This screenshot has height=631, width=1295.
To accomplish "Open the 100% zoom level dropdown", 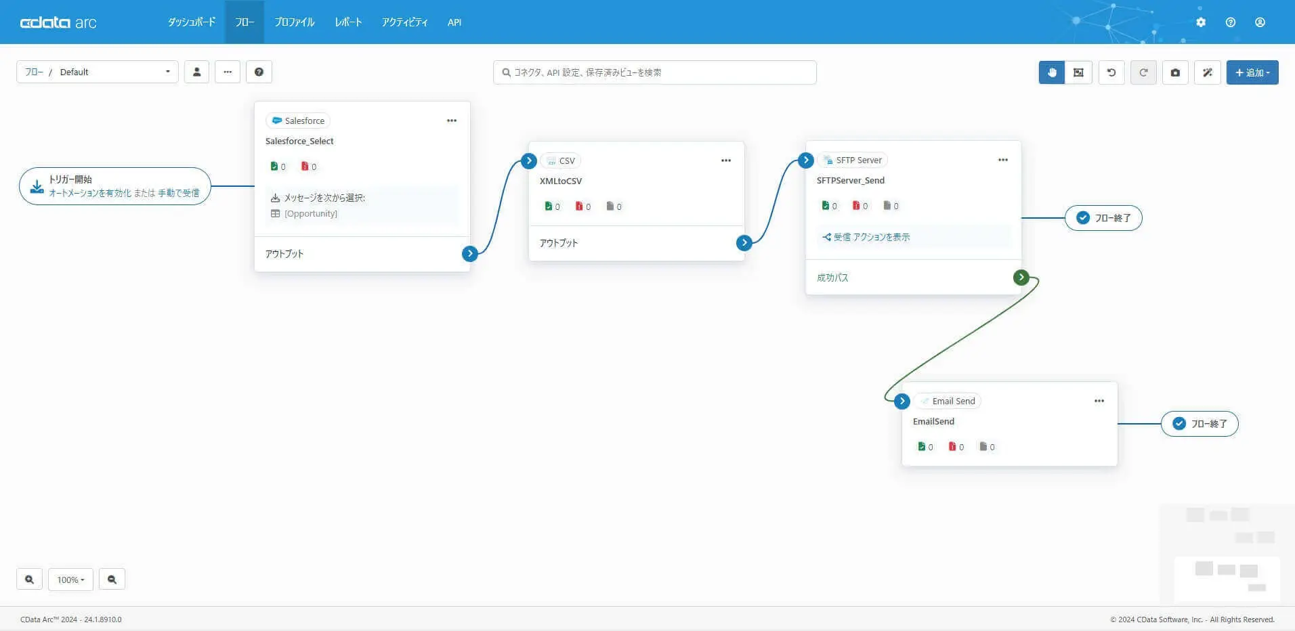I will (x=70, y=580).
